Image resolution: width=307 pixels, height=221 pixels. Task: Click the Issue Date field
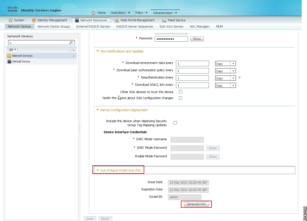(x=188, y=183)
